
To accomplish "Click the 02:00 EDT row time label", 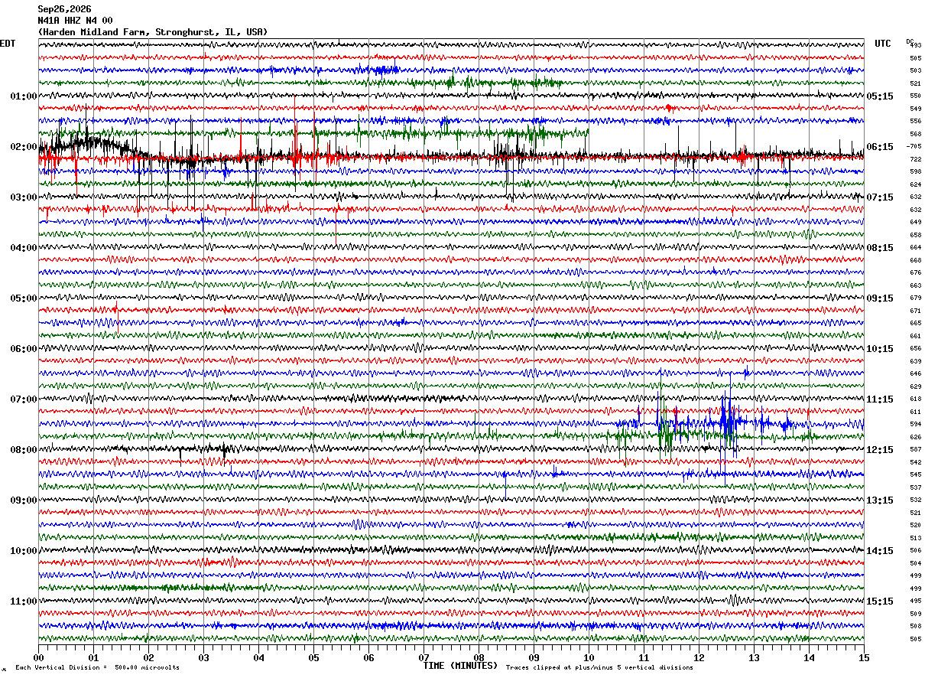I will pyautogui.click(x=23, y=147).
